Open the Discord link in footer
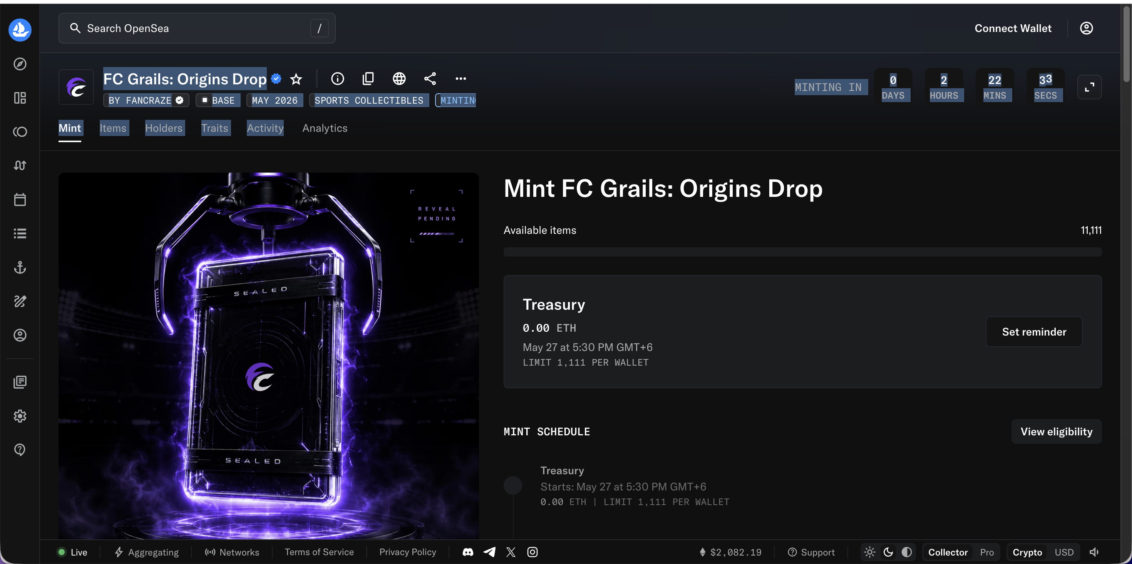The image size is (1132, 564). pyautogui.click(x=468, y=552)
